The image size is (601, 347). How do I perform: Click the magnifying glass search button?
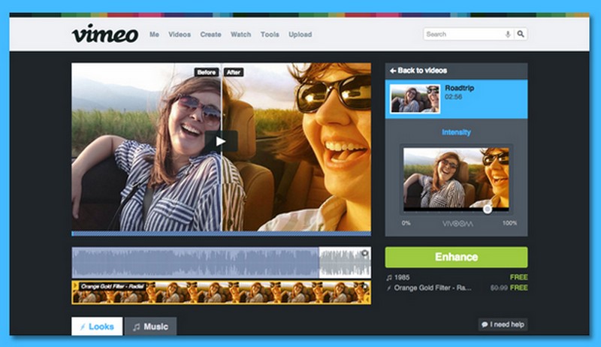(x=521, y=34)
